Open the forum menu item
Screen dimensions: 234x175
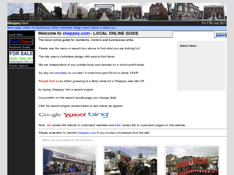coord(96,28)
